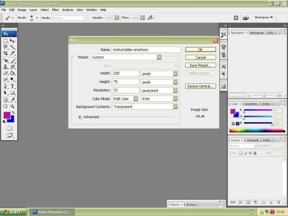This screenshot has height=216, width=288.
Task: Open the 8 bit depth dropdown
Action: [x=159, y=99]
